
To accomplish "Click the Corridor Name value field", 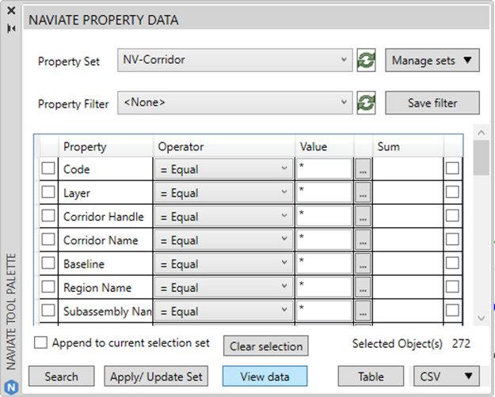I will point(324,240).
